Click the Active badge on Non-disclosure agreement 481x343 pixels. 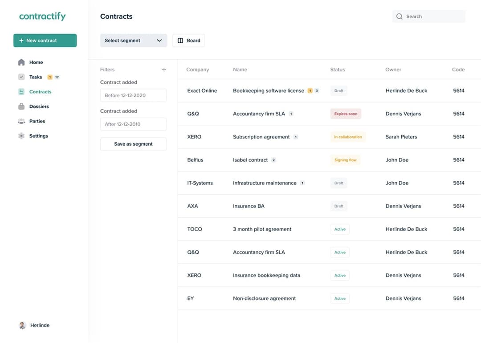click(339, 298)
